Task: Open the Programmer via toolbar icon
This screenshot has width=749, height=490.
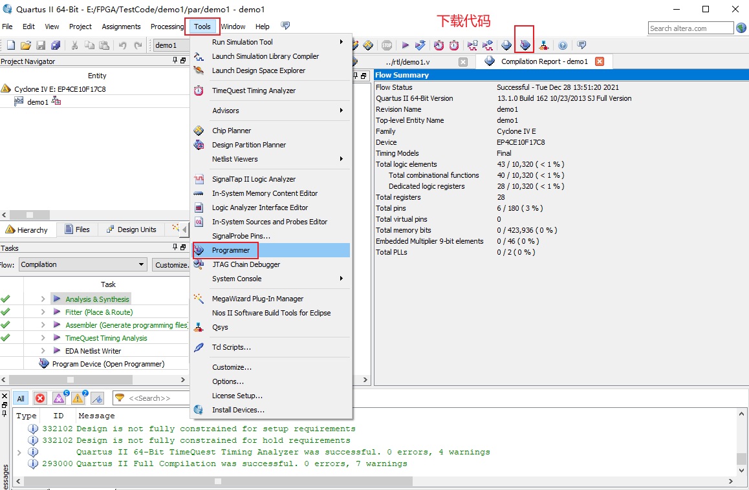Action: click(x=525, y=45)
